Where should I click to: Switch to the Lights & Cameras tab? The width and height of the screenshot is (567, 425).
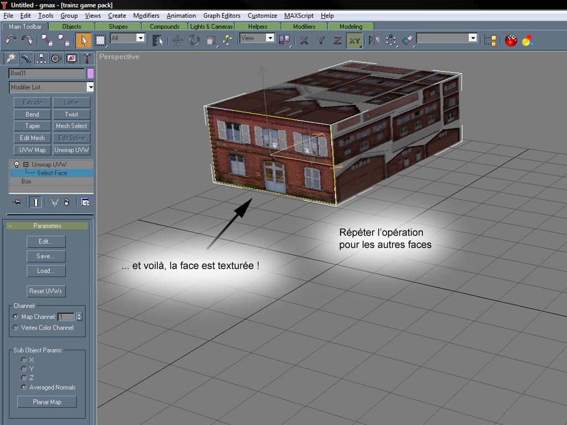(212, 27)
